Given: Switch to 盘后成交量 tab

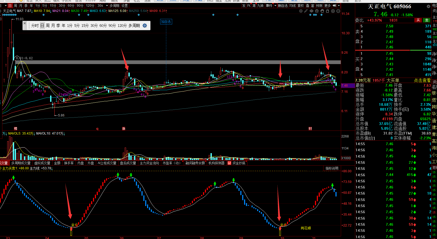Looking at the screenshot, I should click(x=128, y=163).
